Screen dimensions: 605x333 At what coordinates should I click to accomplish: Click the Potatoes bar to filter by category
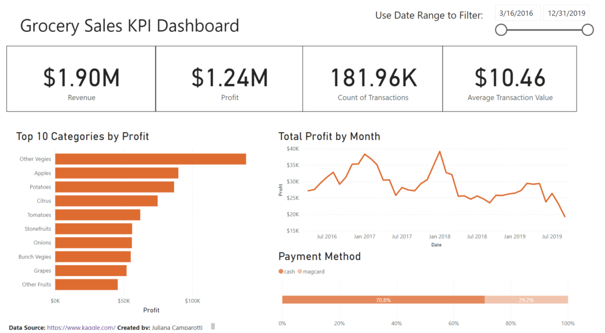[114, 187]
